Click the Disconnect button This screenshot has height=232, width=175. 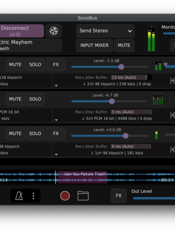point(22,31)
